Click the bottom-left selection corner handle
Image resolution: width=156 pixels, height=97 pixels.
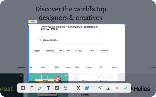[x=29, y=81]
